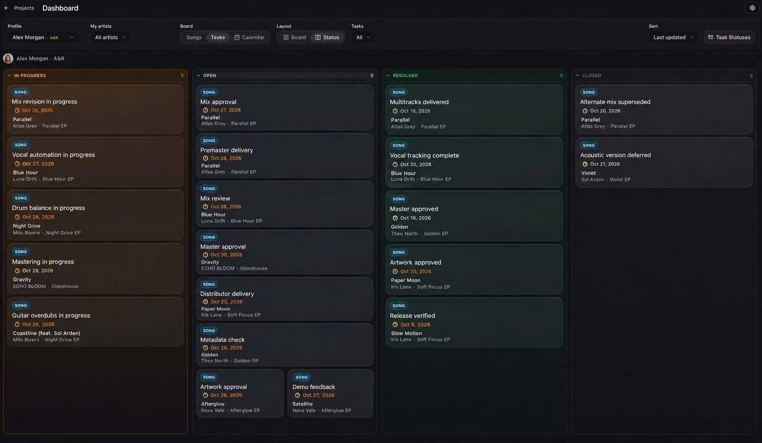Click the Master approval task title

point(223,247)
